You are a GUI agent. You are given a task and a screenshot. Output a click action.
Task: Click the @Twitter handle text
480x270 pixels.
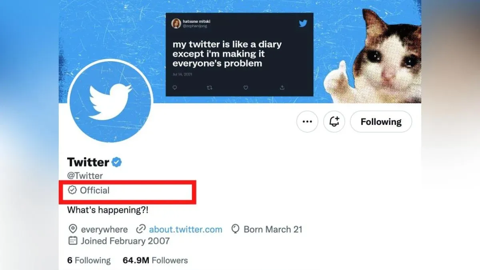pyautogui.click(x=85, y=176)
